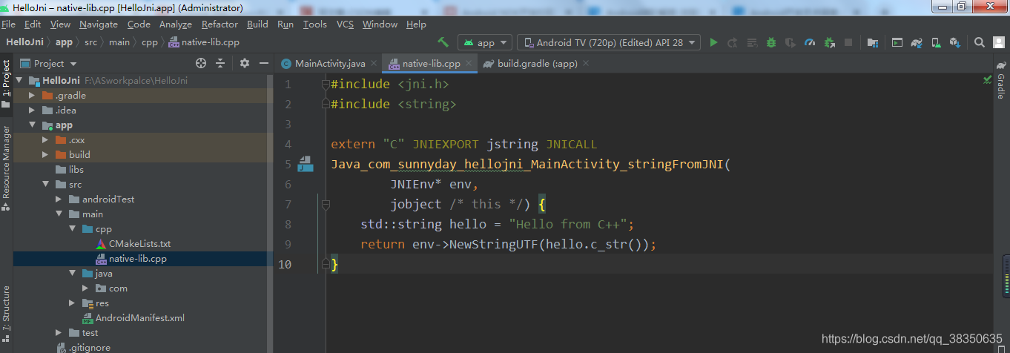
Task: Open the Profiler gauge icon
Action: click(x=810, y=42)
